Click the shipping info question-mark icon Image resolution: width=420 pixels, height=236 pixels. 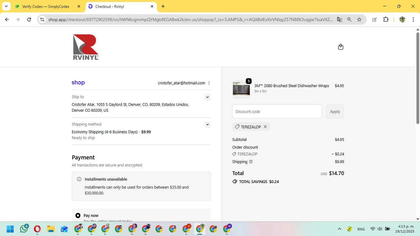251,162
